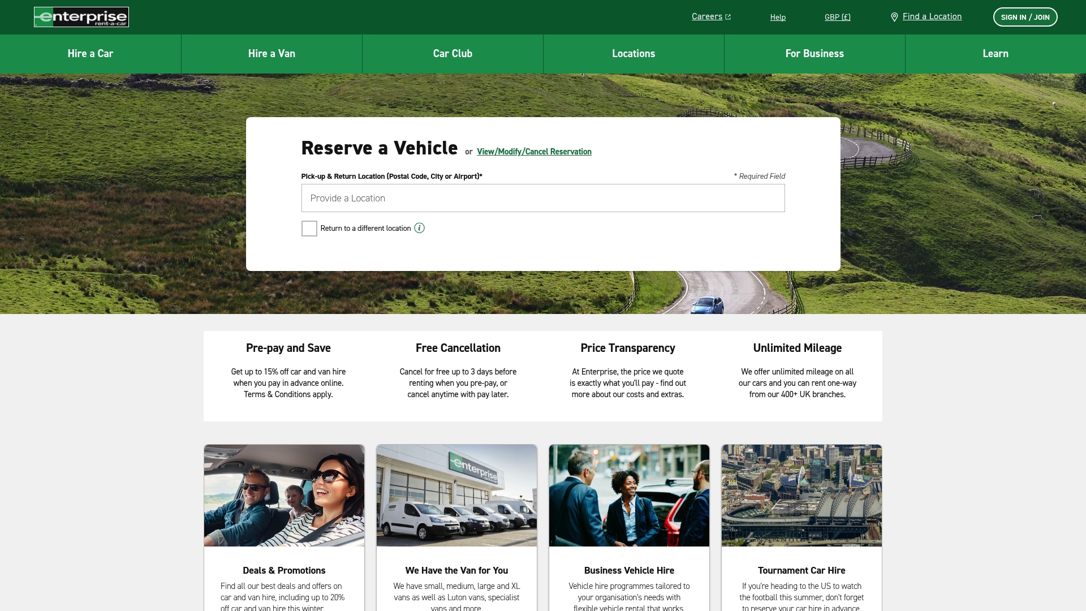
Task: Tick the Return to a different location checkbox
Action: (309, 229)
